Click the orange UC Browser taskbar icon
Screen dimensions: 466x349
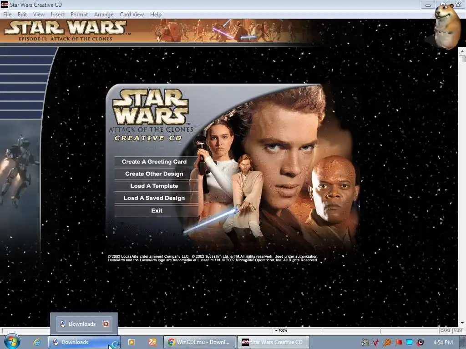152,342
